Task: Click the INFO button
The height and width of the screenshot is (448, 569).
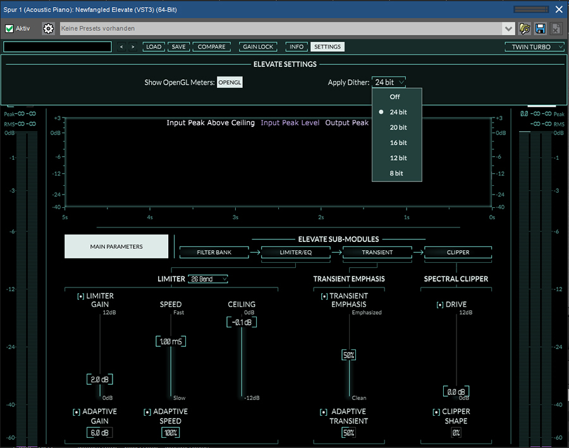Action: point(297,47)
